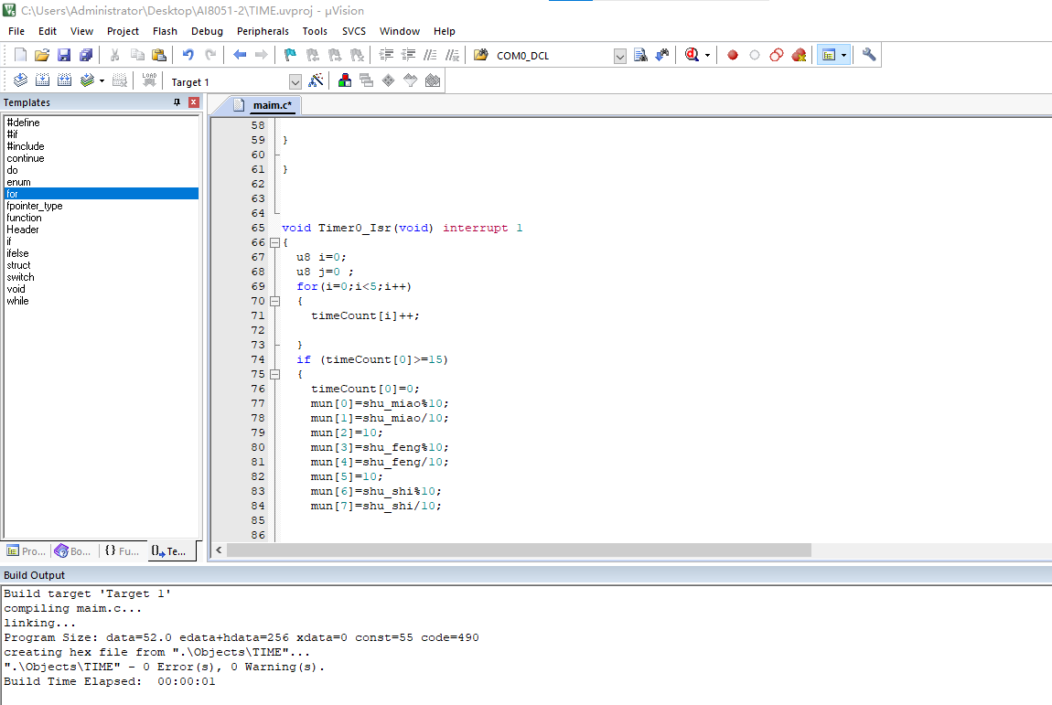Viewport: 1052px width, 705px height.
Task: Open the debug session dropdown arrow
Action: (707, 55)
